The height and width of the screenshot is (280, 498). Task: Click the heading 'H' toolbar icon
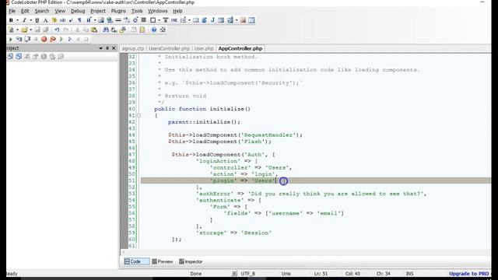pos(89,20)
